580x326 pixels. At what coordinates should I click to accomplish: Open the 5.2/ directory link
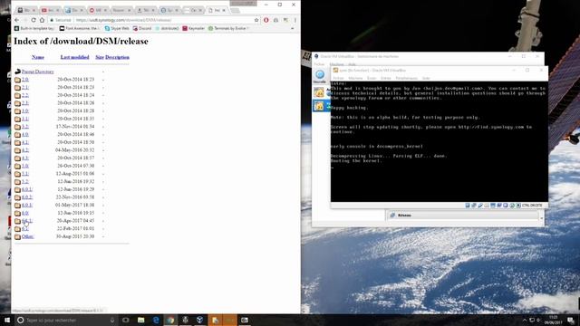pyautogui.click(x=24, y=181)
